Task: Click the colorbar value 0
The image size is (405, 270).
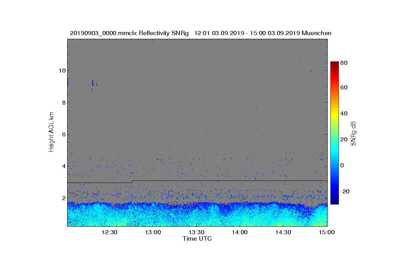Action: tap(343, 165)
